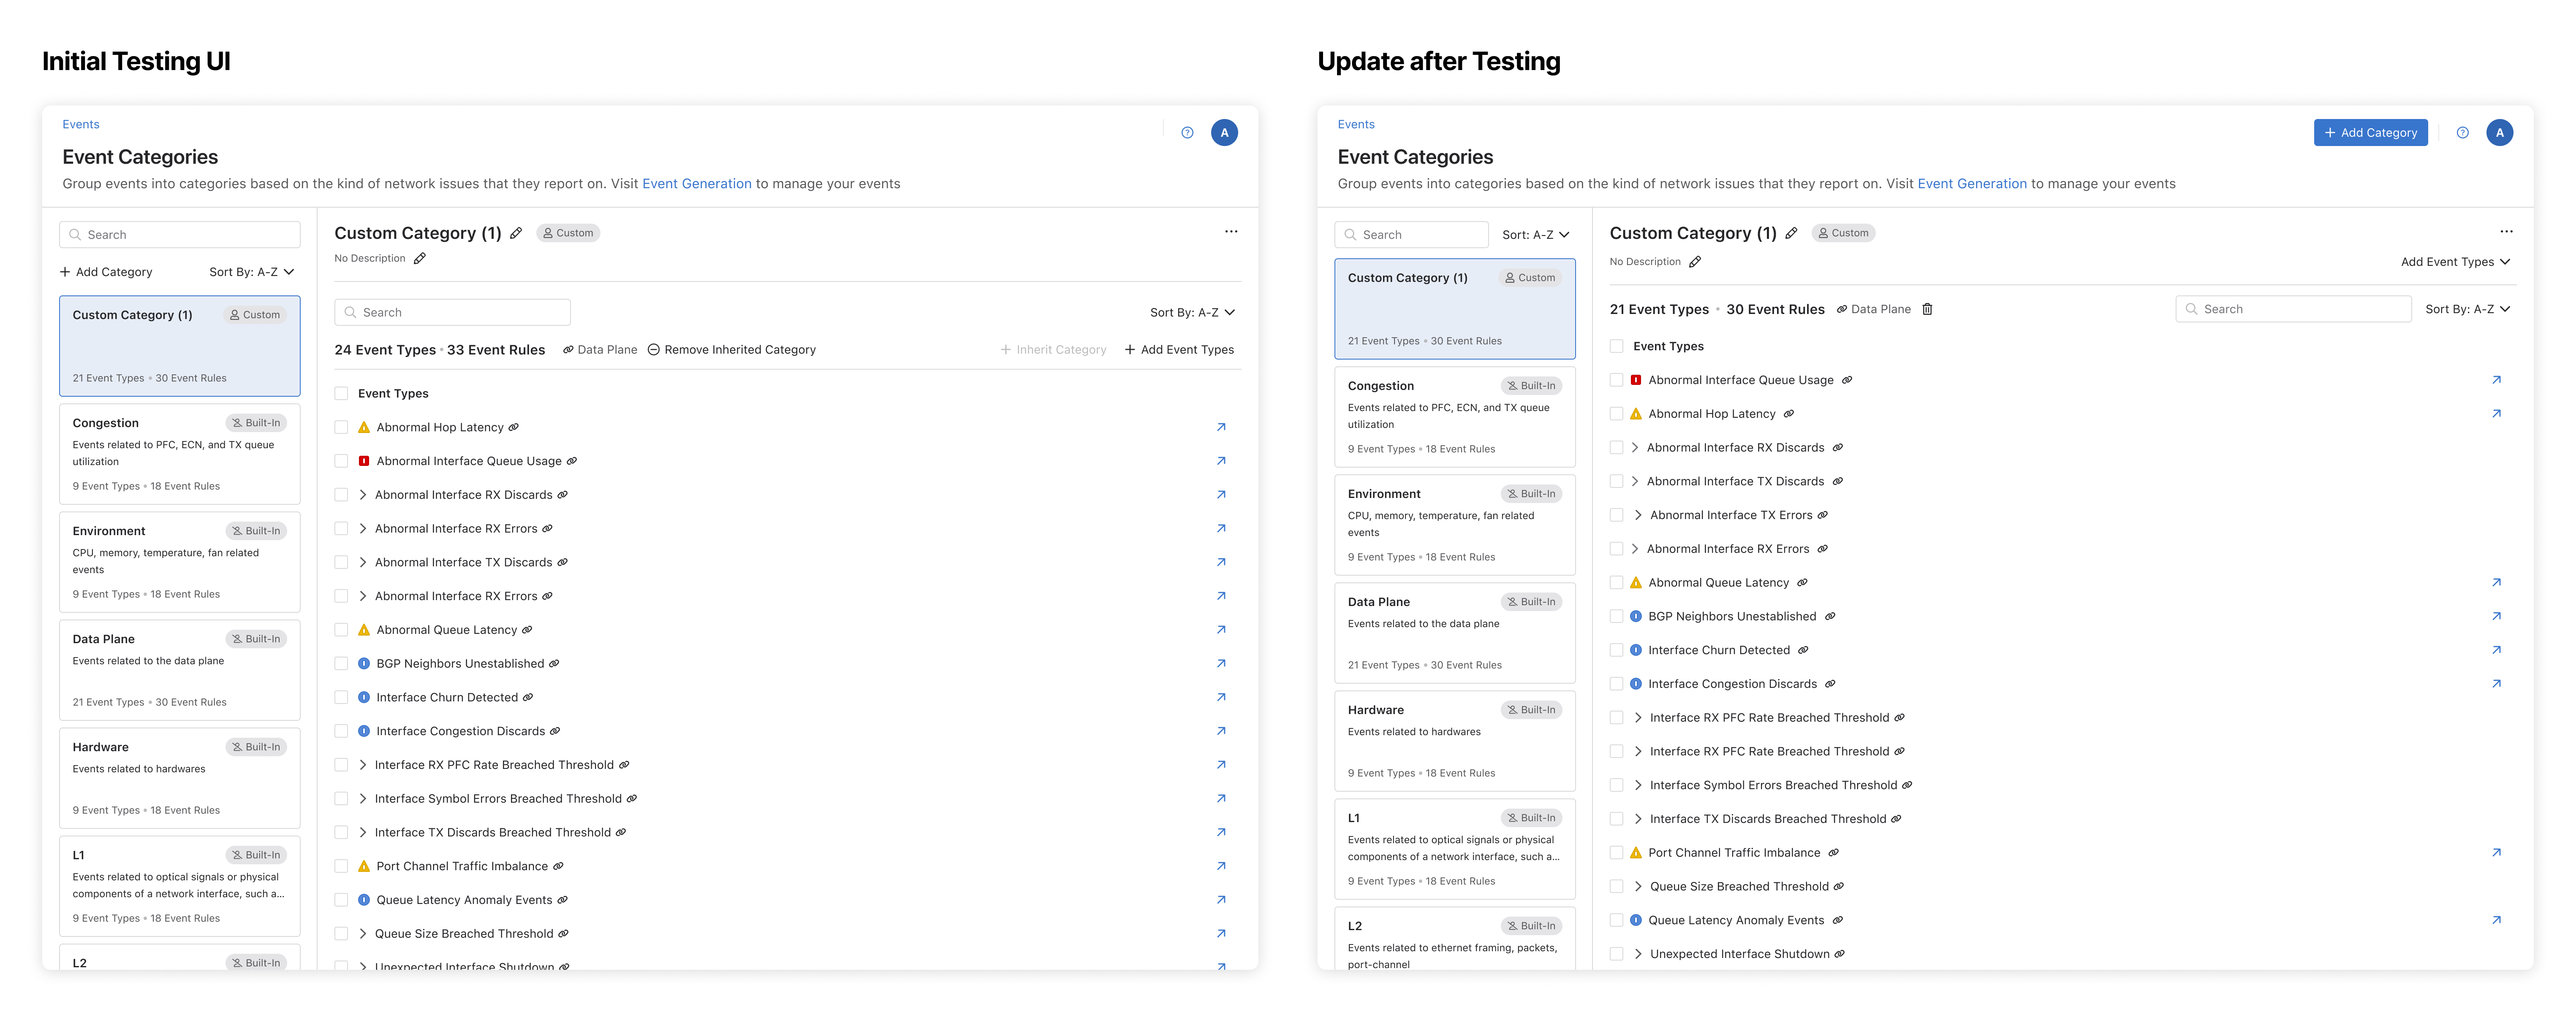Viewport: 2576px width, 1012px height.
Task: Edit Custom Category title pencil, Initial Testing UI
Action: point(516,233)
